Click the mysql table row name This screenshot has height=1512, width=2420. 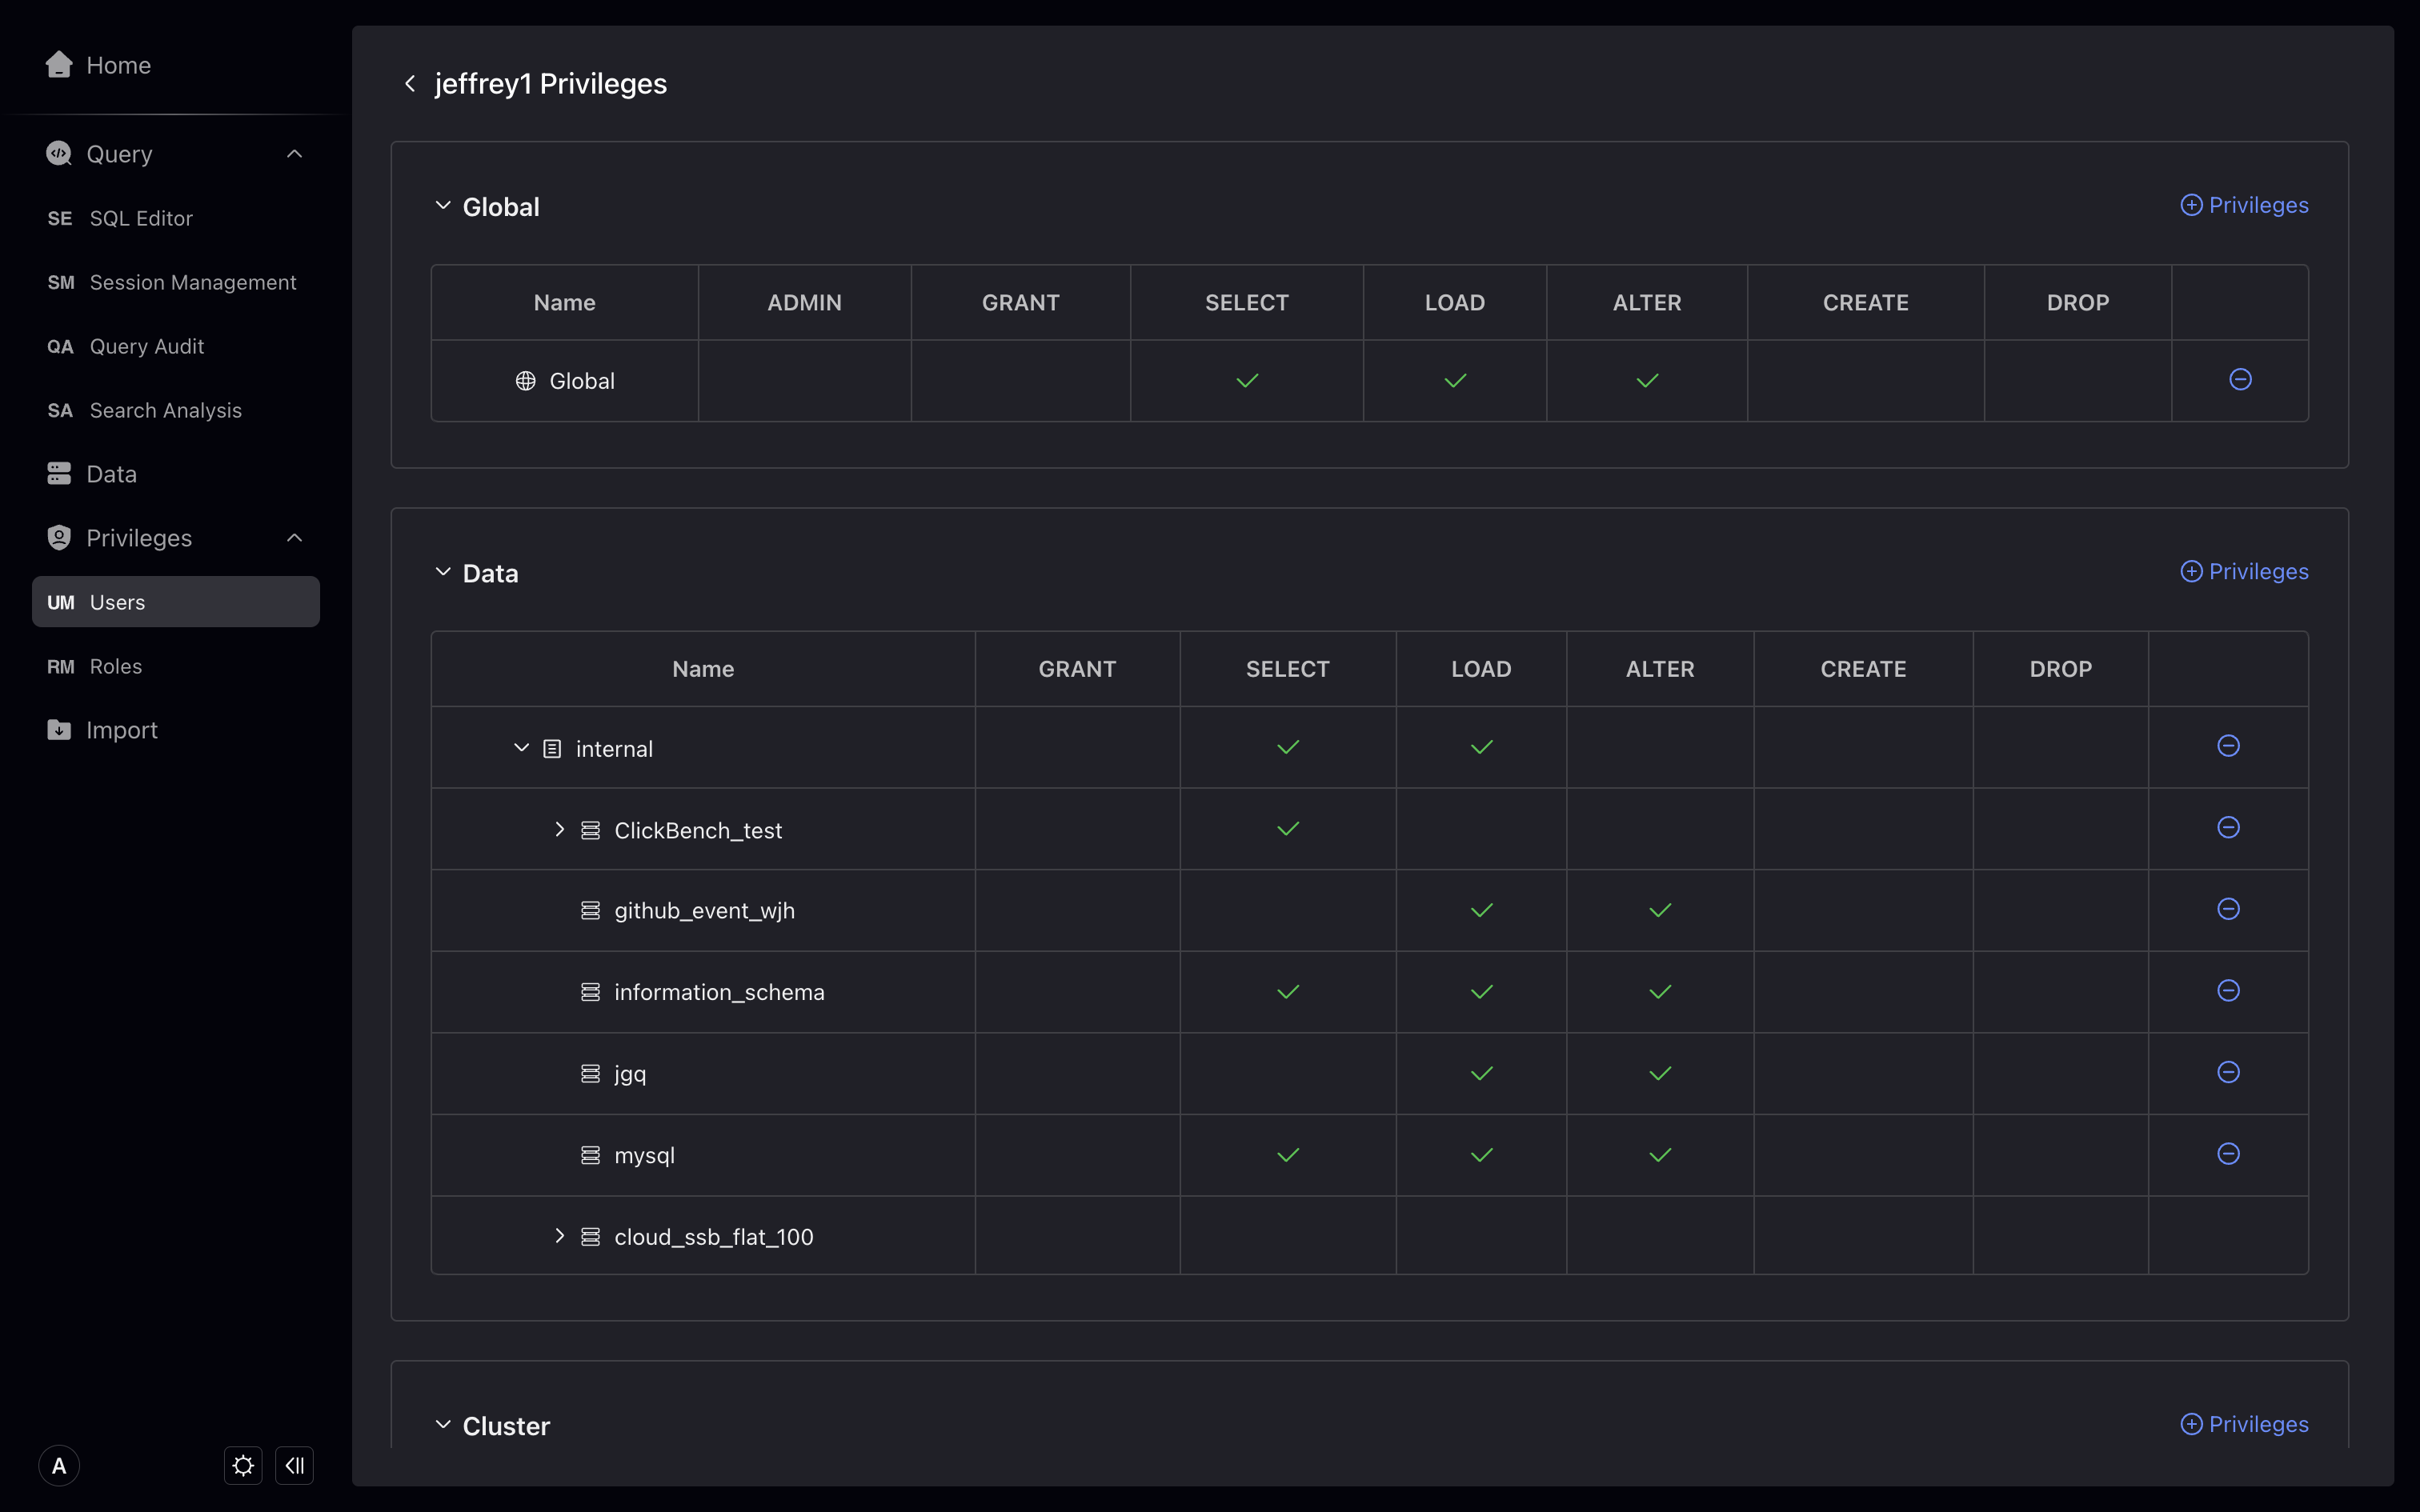point(645,1156)
